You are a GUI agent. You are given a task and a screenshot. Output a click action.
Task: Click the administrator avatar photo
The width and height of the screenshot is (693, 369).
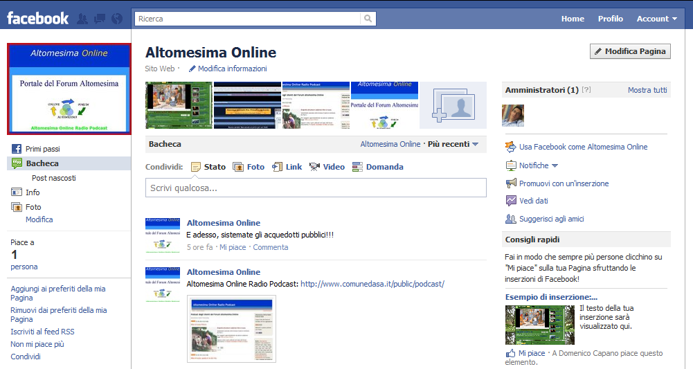point(513,116)
